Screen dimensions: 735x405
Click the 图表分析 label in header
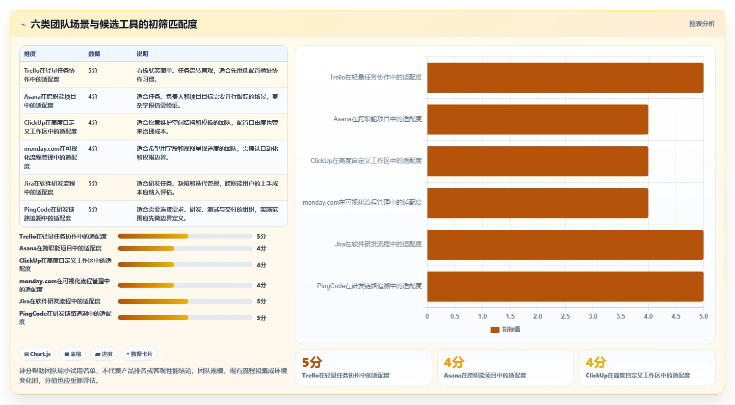point(702,24)
